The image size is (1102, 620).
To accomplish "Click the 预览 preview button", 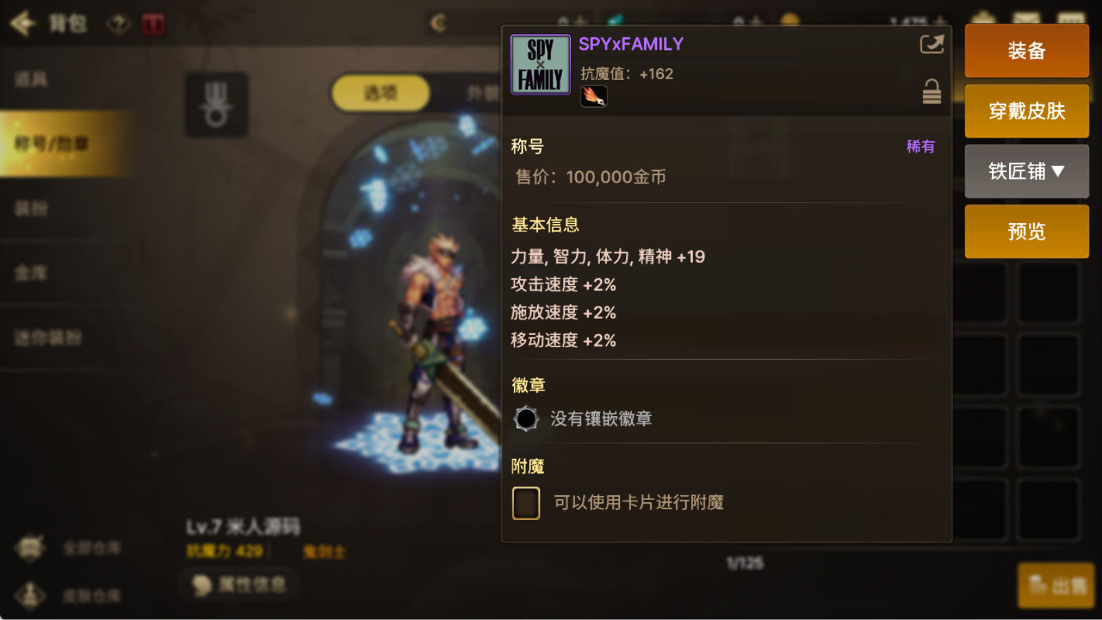I will point(1026,231).
